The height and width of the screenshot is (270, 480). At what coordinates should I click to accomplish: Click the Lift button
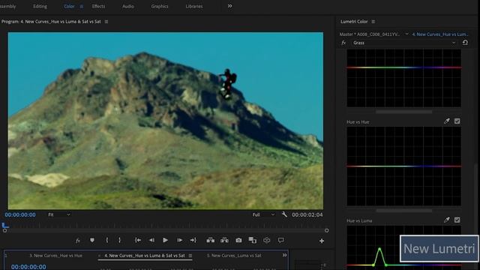pos(210,240)
